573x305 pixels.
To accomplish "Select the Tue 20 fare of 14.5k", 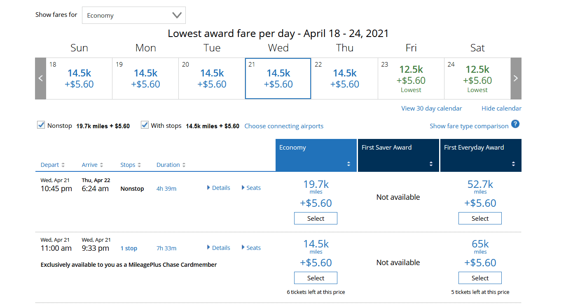I will 212,79.
